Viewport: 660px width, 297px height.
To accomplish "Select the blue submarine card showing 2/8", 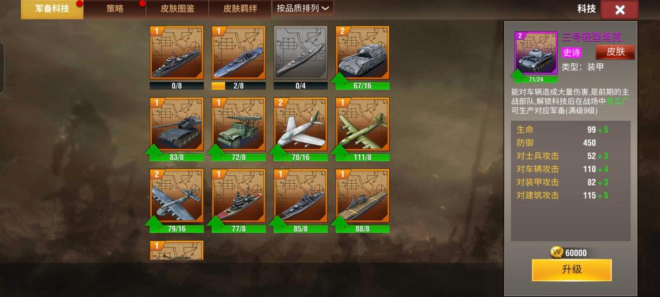I will click(x=239, y=53).
